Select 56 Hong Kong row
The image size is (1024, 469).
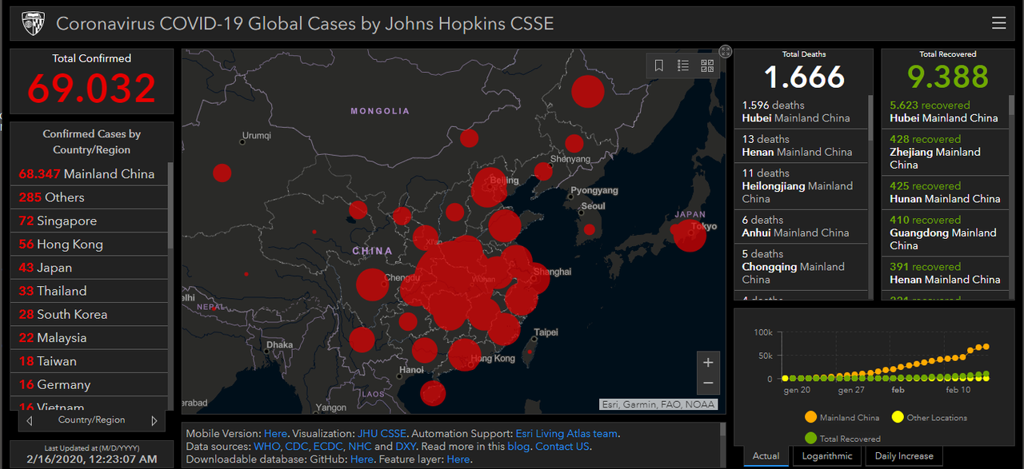89,244
